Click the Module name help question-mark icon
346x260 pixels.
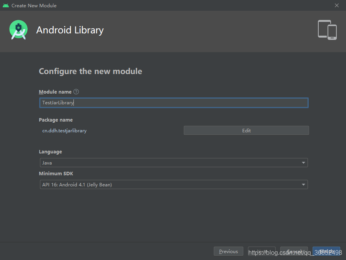click(76, 92)
